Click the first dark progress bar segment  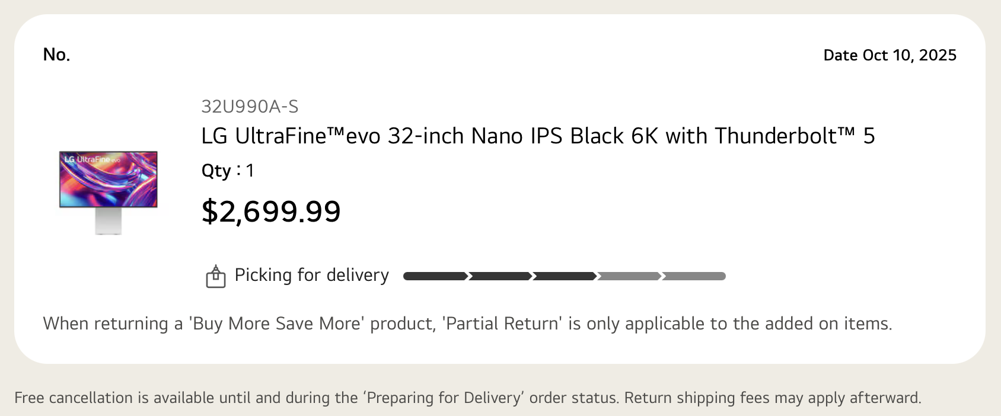click(x=435, y=276)
